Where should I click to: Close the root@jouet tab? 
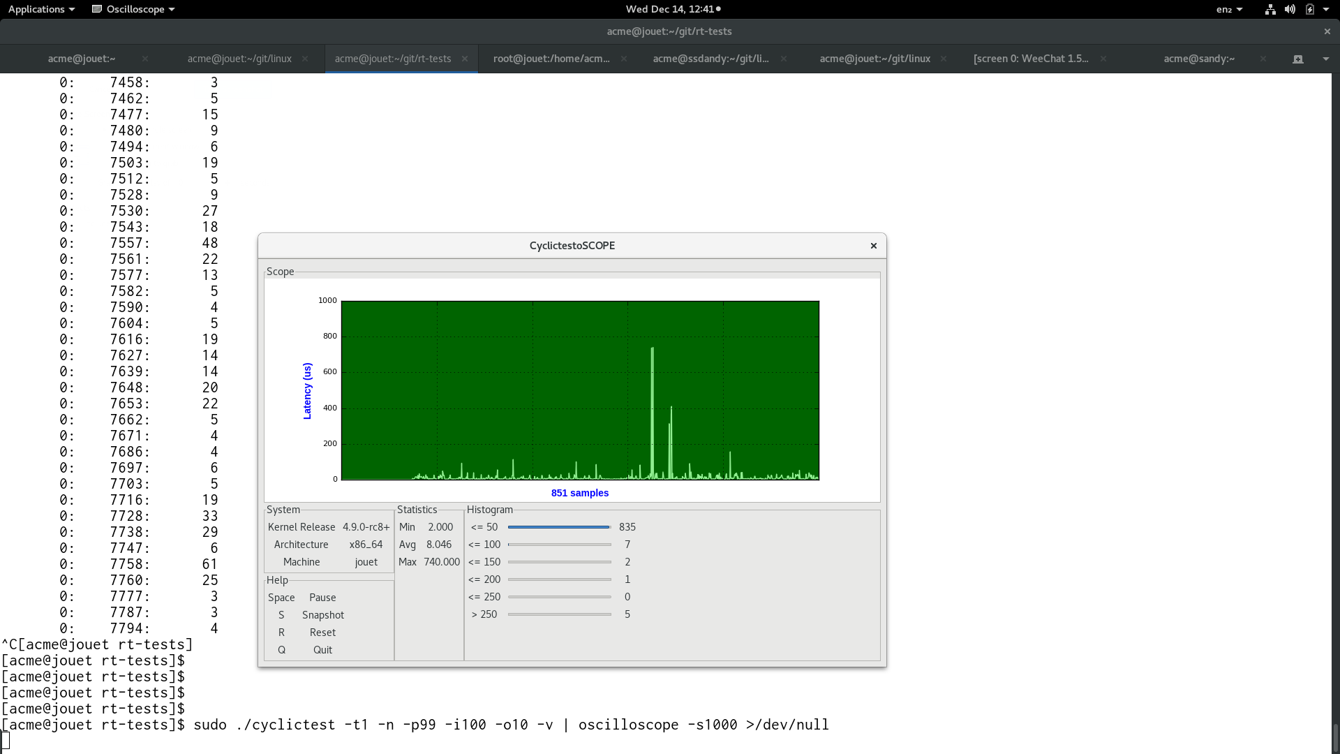pyautogui.click(x=624, y=59)
